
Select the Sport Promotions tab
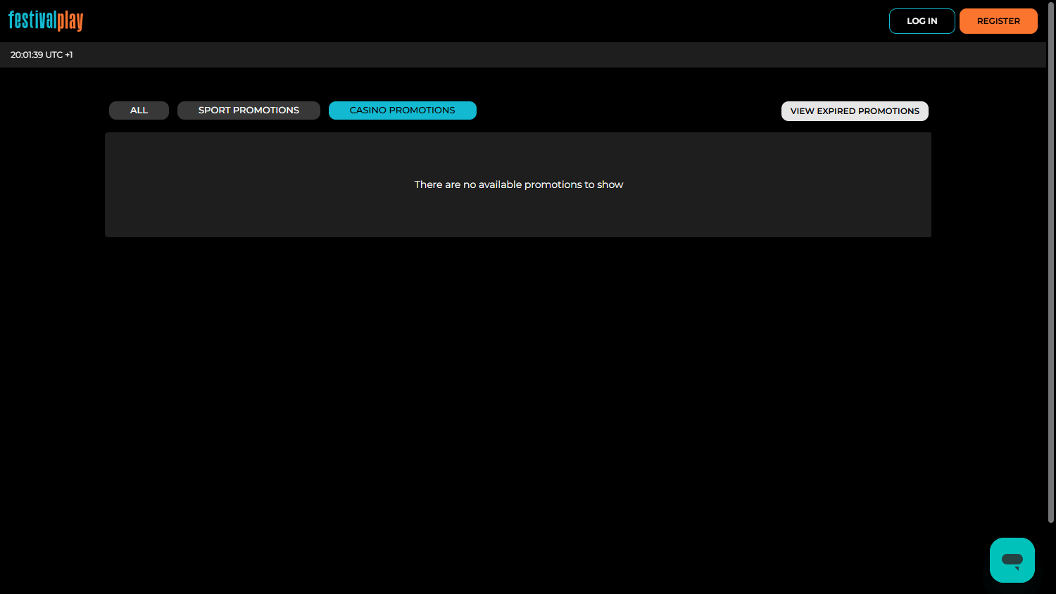249,110
